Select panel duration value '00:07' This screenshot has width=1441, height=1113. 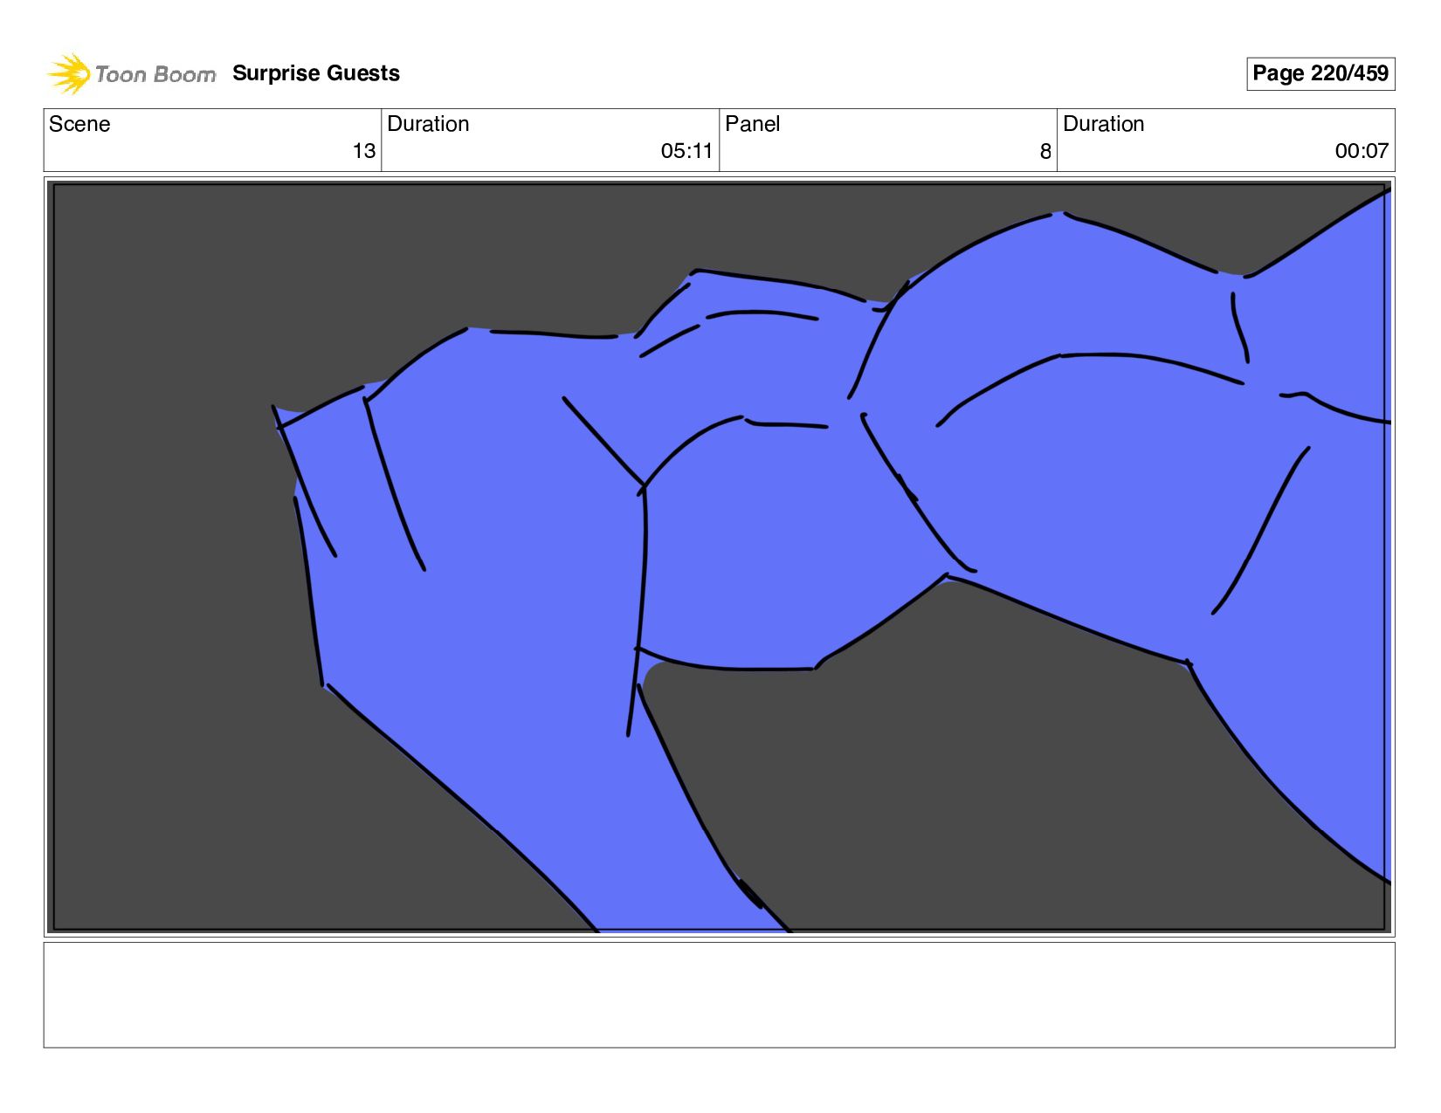[x=1362, y=151]
